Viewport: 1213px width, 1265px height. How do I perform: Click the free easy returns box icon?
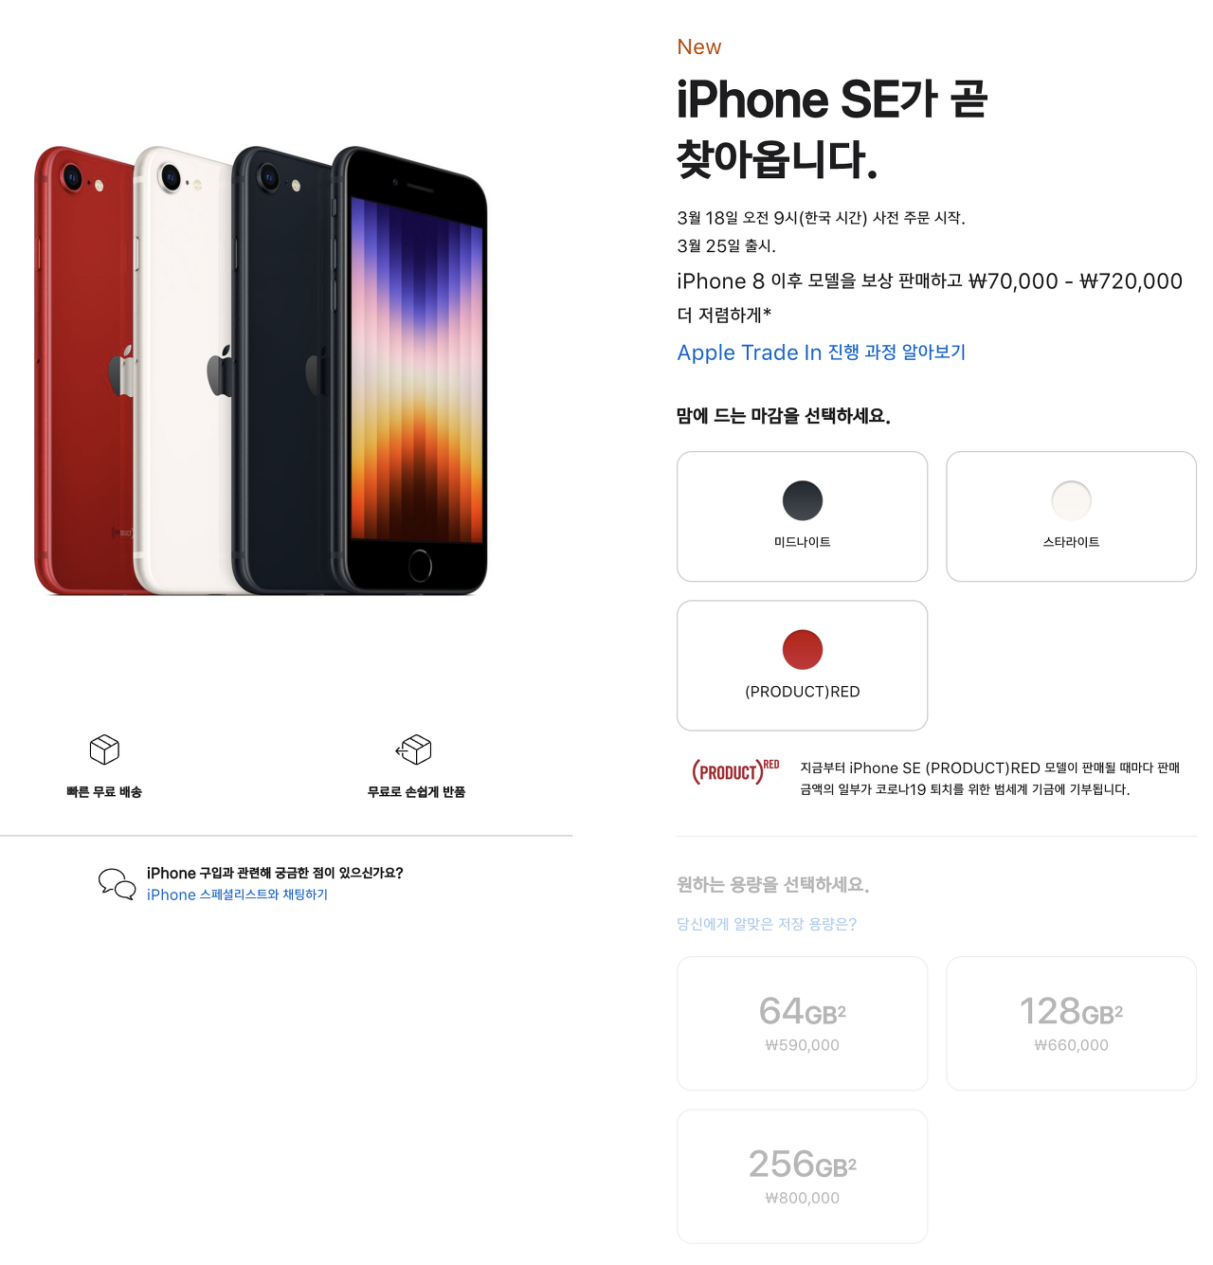414,750
